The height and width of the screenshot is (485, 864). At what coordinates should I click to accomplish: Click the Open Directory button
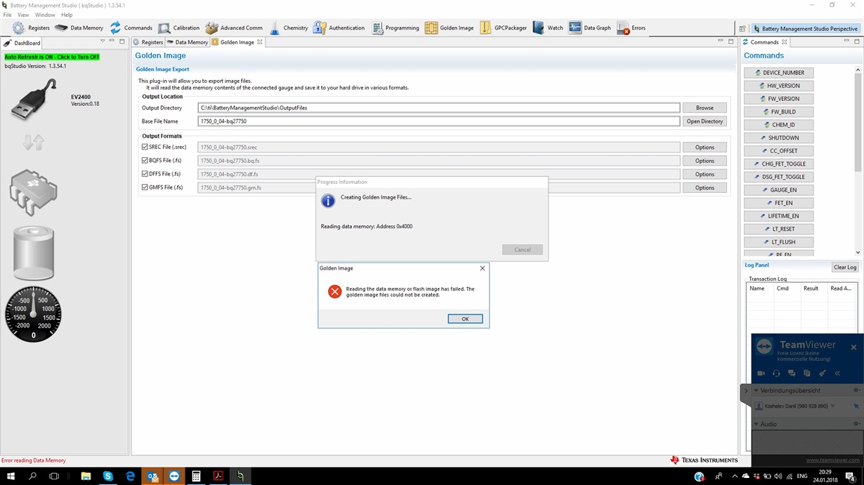click(x=705, y=121)
